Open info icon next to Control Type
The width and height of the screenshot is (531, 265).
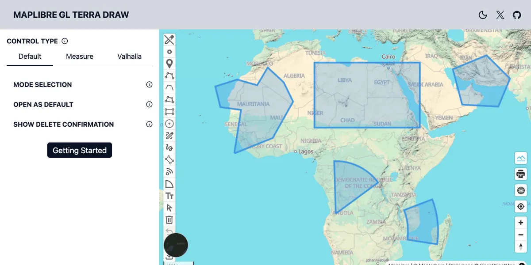65,41
